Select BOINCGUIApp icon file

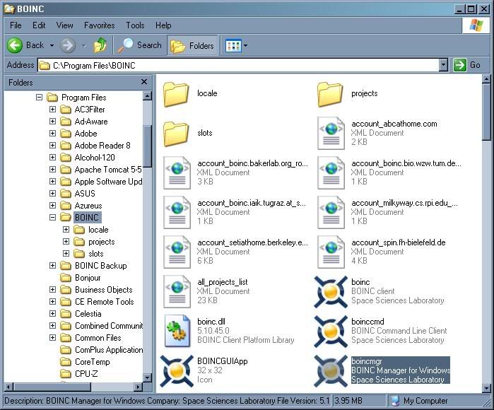177,371
